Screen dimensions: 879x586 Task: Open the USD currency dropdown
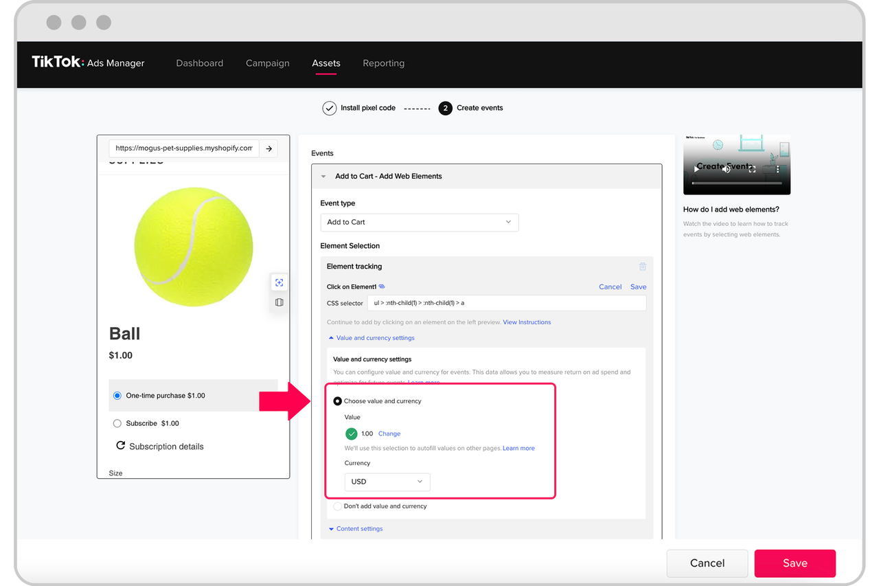tap(387, 482)
